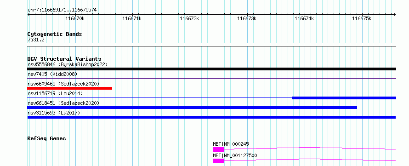Click the MET|NM_000245 intron line
The width and height of the screenshot is (409, 166).
click(310, 148)
